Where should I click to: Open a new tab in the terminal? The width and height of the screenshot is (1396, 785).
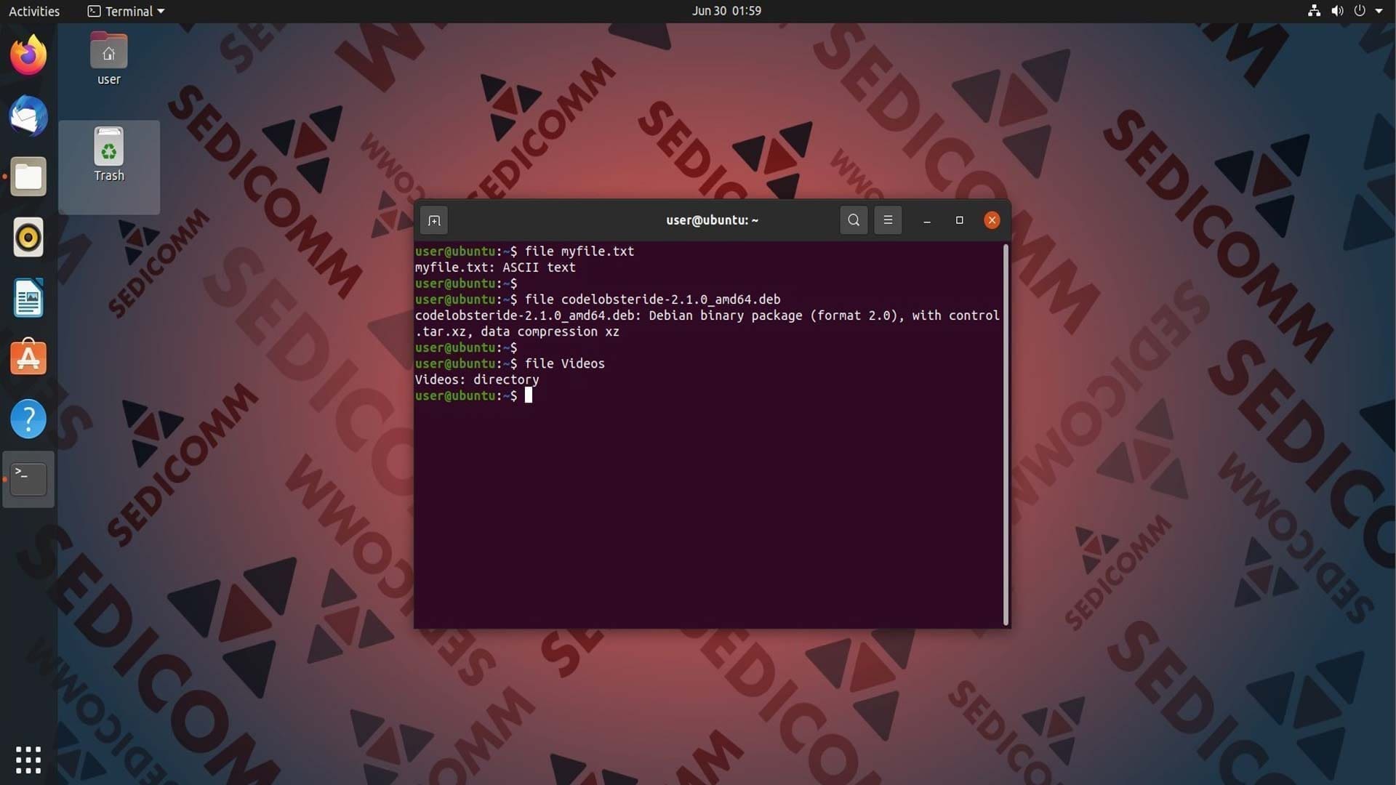point(434,220)
